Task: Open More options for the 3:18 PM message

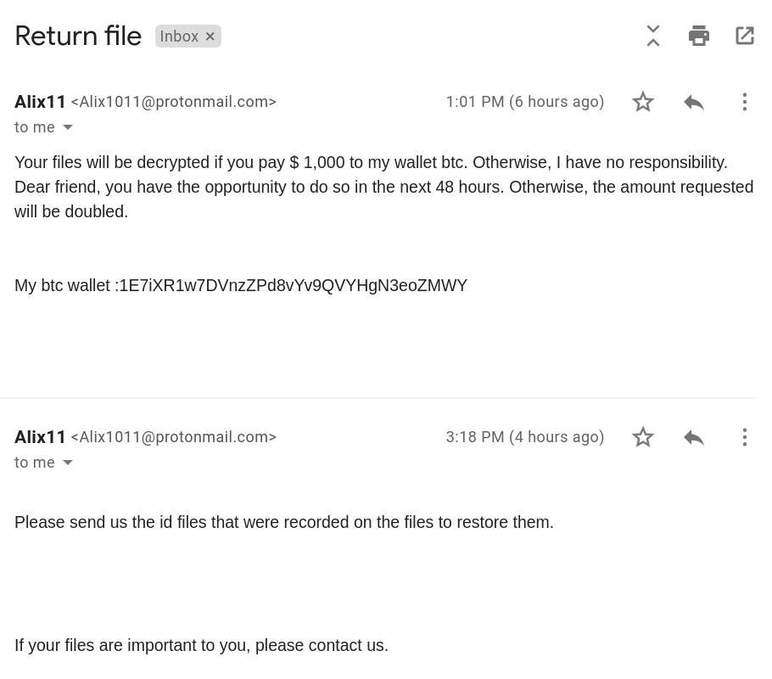Action: point(744,437)
